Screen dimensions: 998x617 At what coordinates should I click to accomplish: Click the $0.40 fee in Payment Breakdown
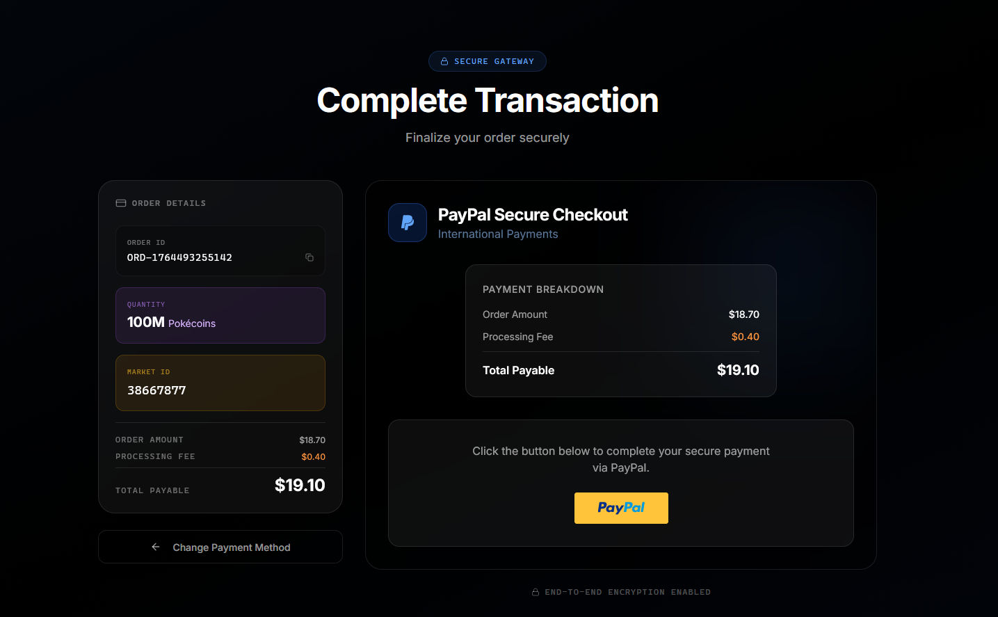point(745,337)
